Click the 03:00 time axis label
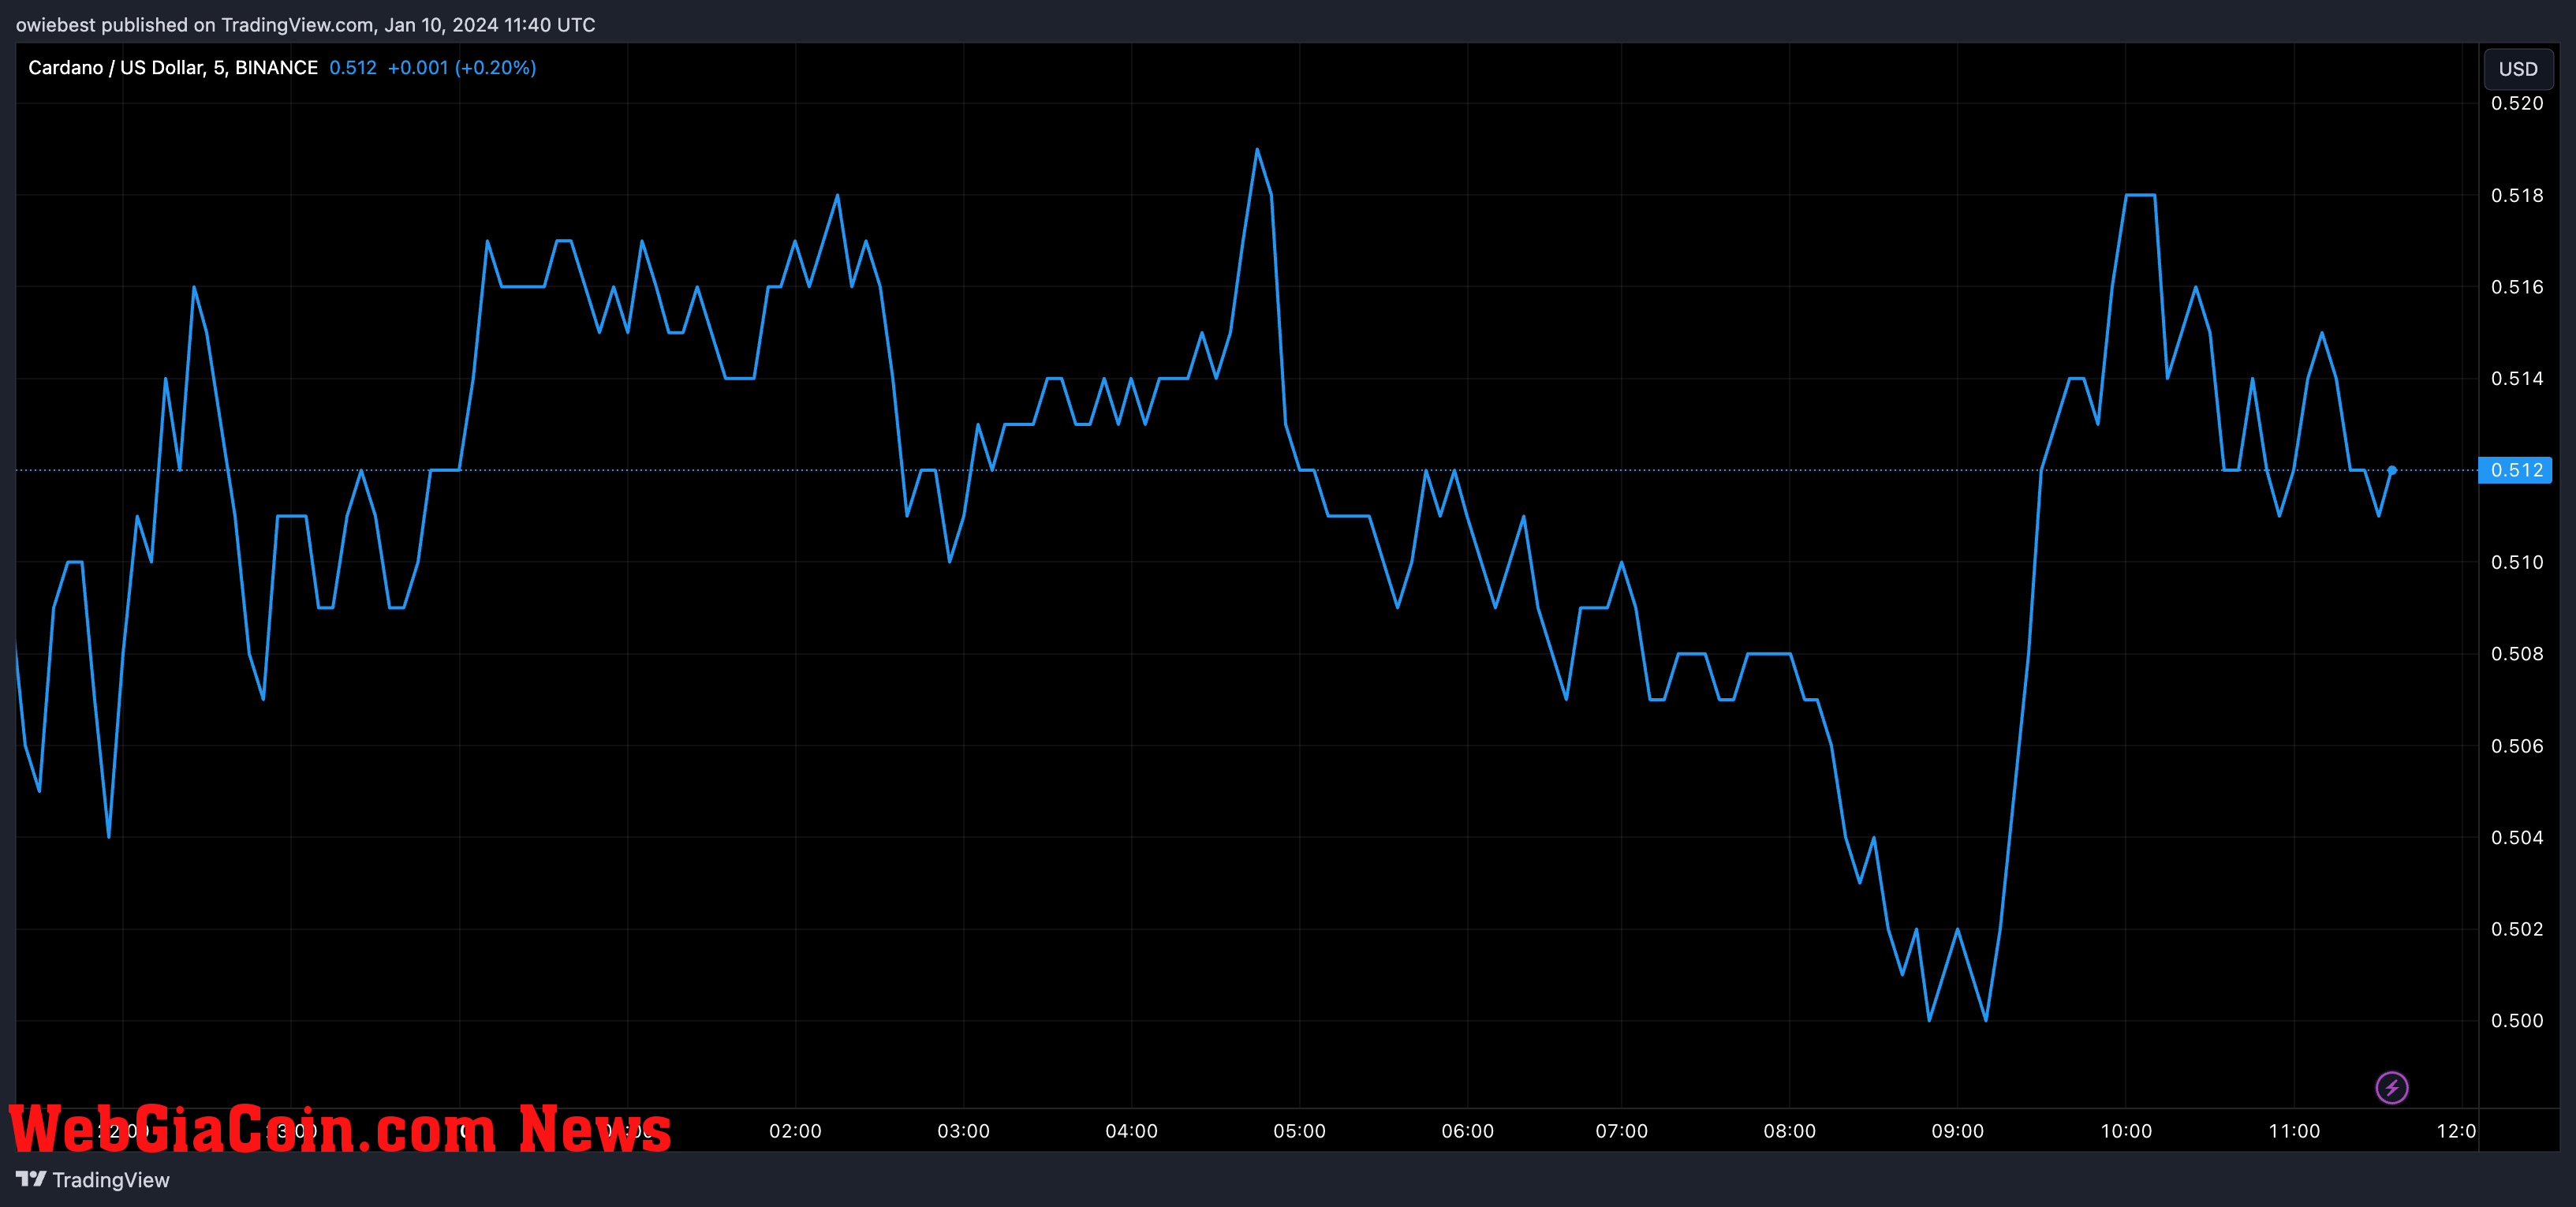The height and width of the screenshot is (1207, 2576). pos(963,1131)
